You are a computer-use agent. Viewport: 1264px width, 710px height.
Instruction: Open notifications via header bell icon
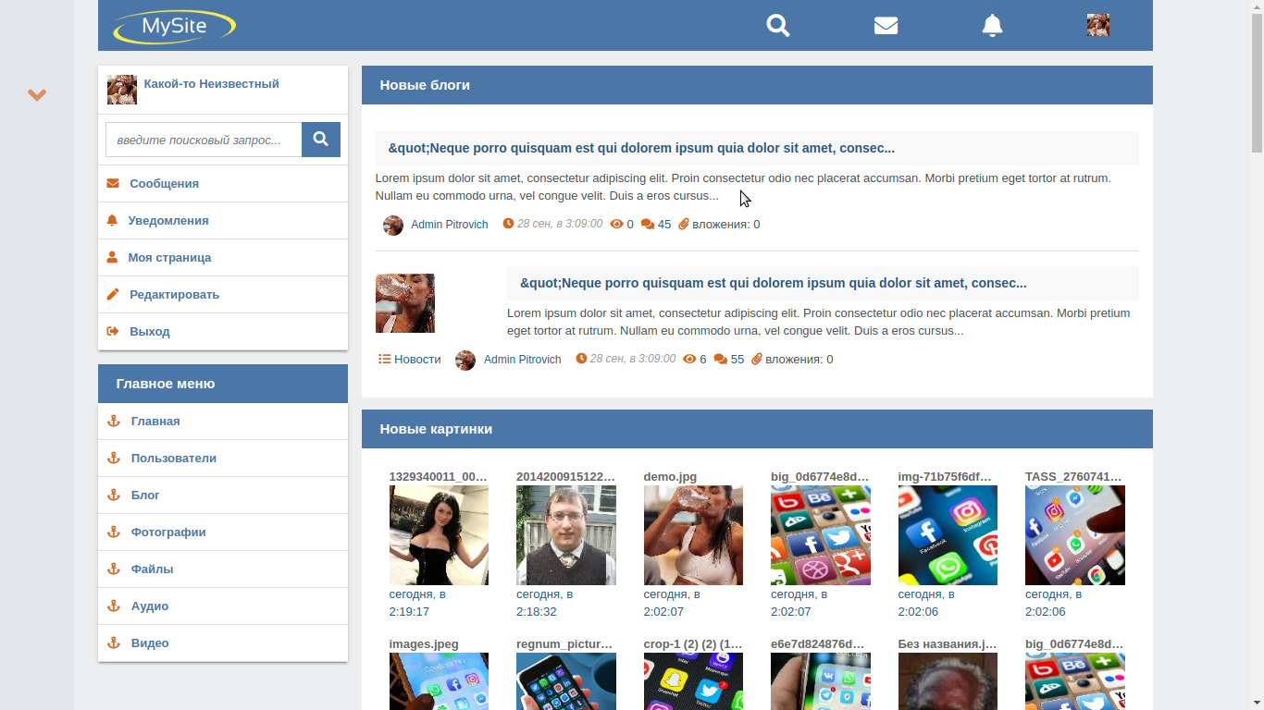pyautogui.click(x=992, y=25)
